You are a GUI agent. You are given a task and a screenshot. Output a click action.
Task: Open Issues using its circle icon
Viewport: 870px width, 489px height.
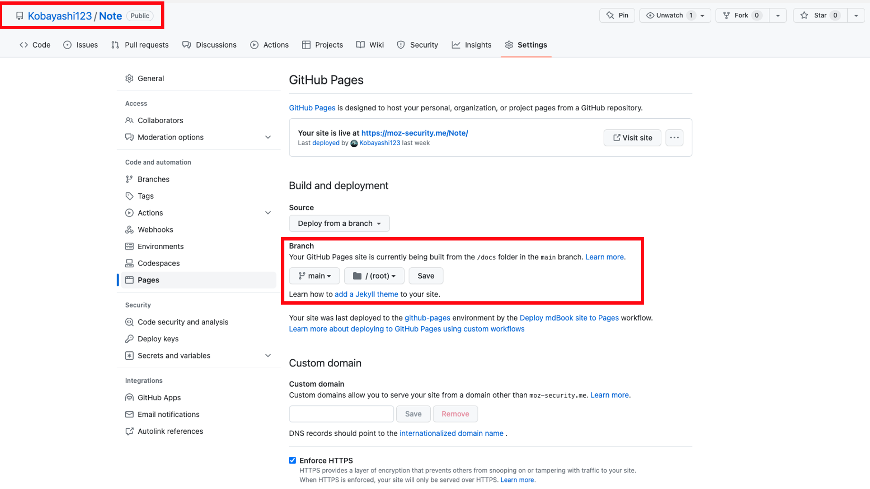point(67,45)
